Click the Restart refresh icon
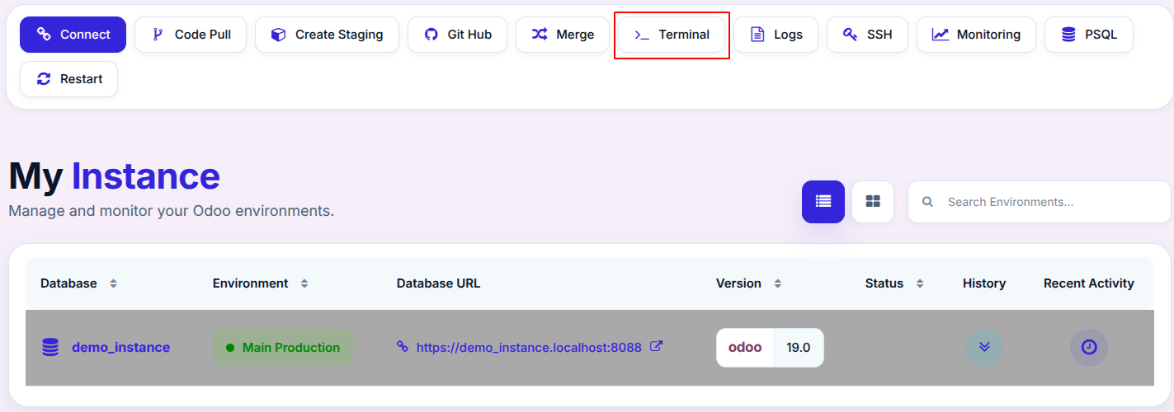Viewport: 1174px width, 412px height. click(x=44, y=79)
